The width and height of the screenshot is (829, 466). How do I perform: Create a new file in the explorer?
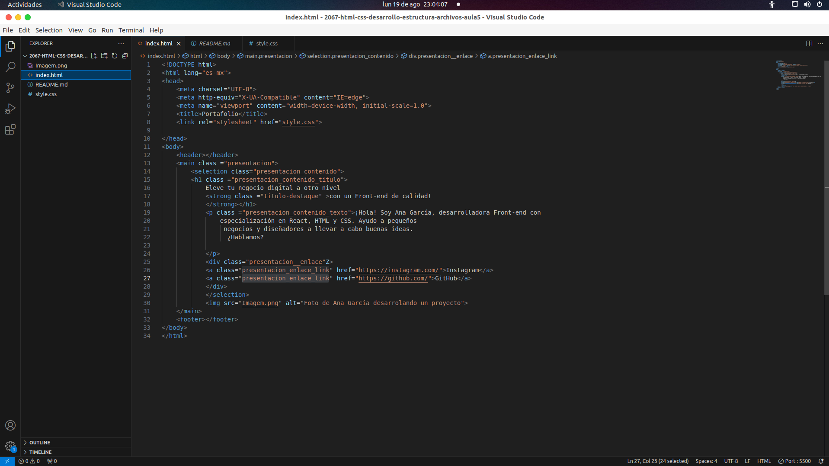point(94,56)
